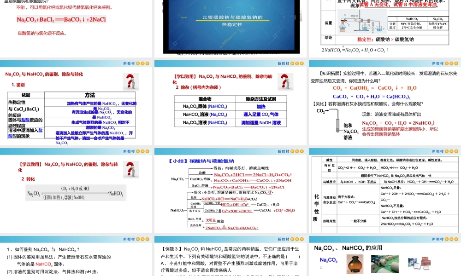Open the video slide titled 比较碳酸钠与碳酸氢钠的热稳定性
Screen dimensions: 461x276
pos(232,27)
